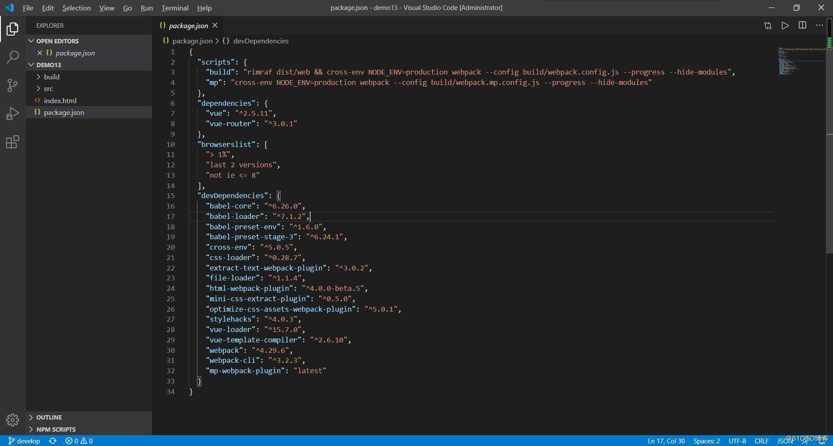Open the File menu

(28, 8)
